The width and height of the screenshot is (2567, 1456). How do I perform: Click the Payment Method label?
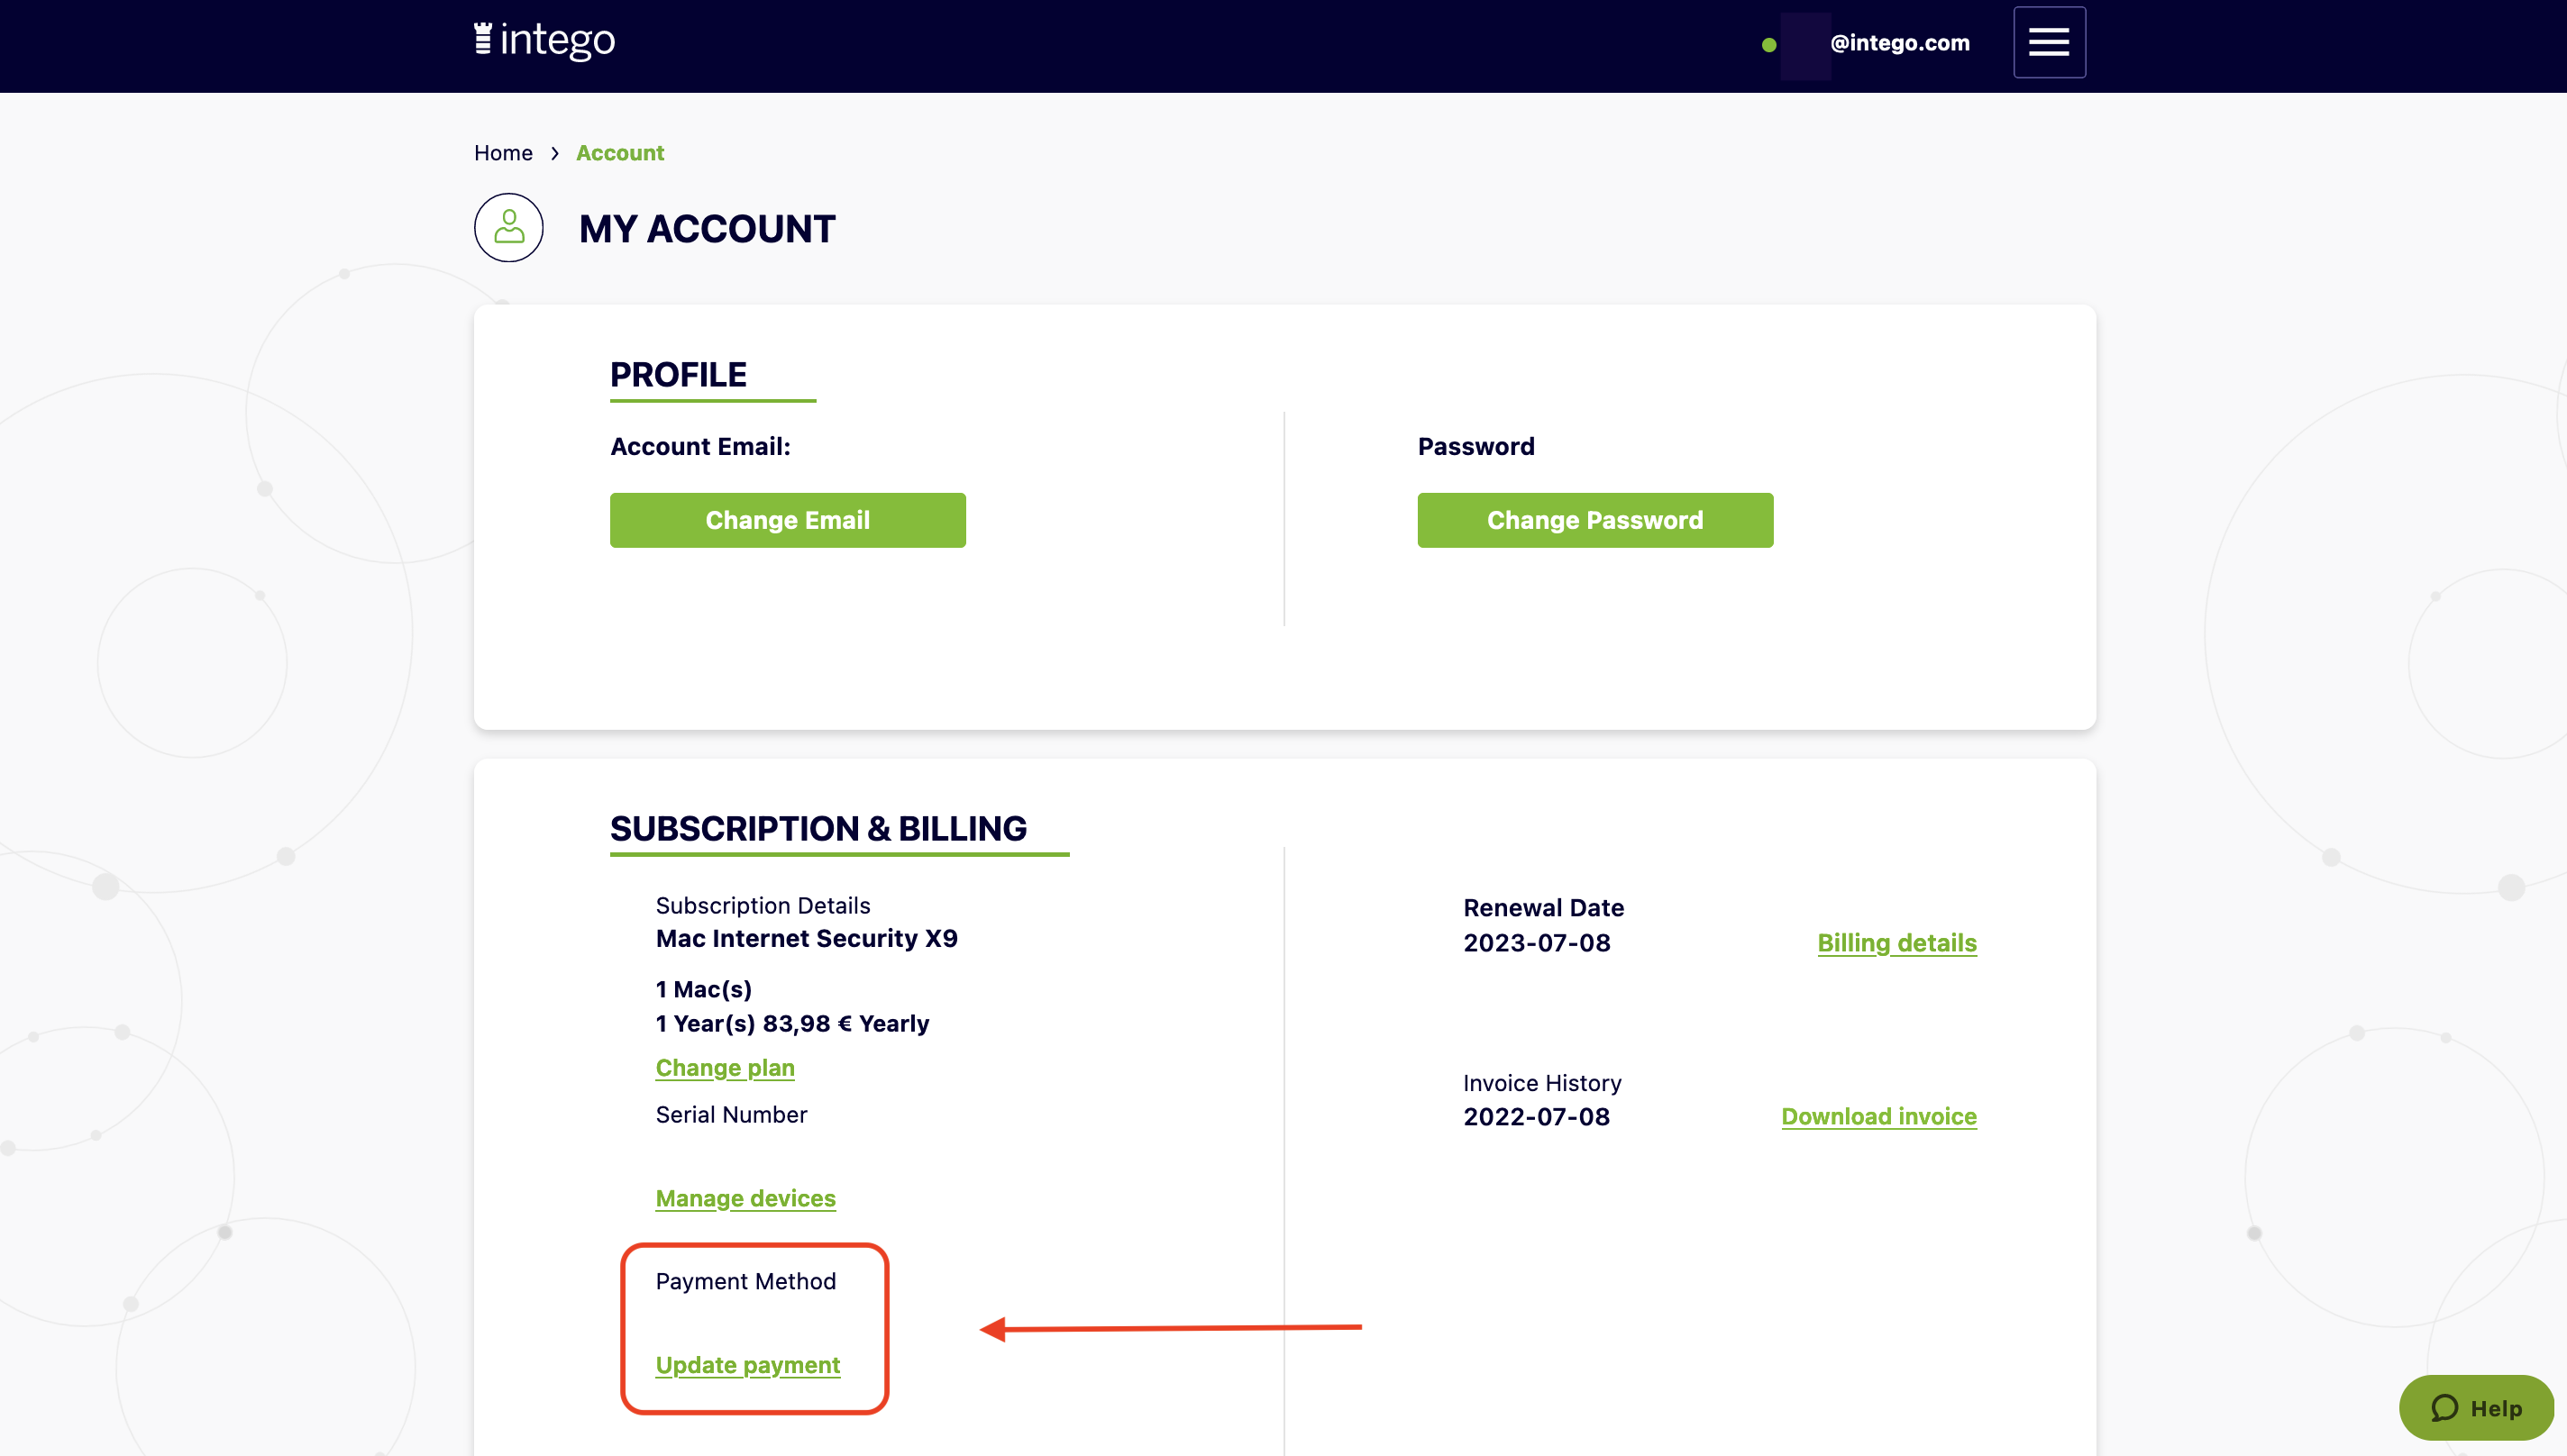[x=745, y=1281]
